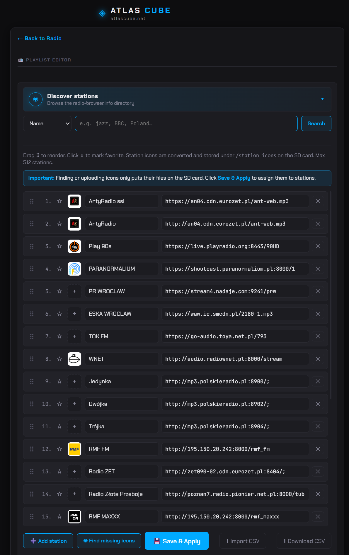Screen dimensions: 349x555
Task: Click Find missing icons
Action: point(109,541)
